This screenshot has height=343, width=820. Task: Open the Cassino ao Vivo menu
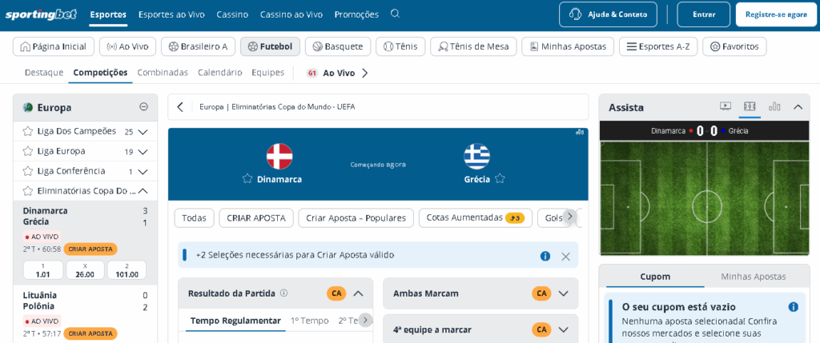[291, 14]
